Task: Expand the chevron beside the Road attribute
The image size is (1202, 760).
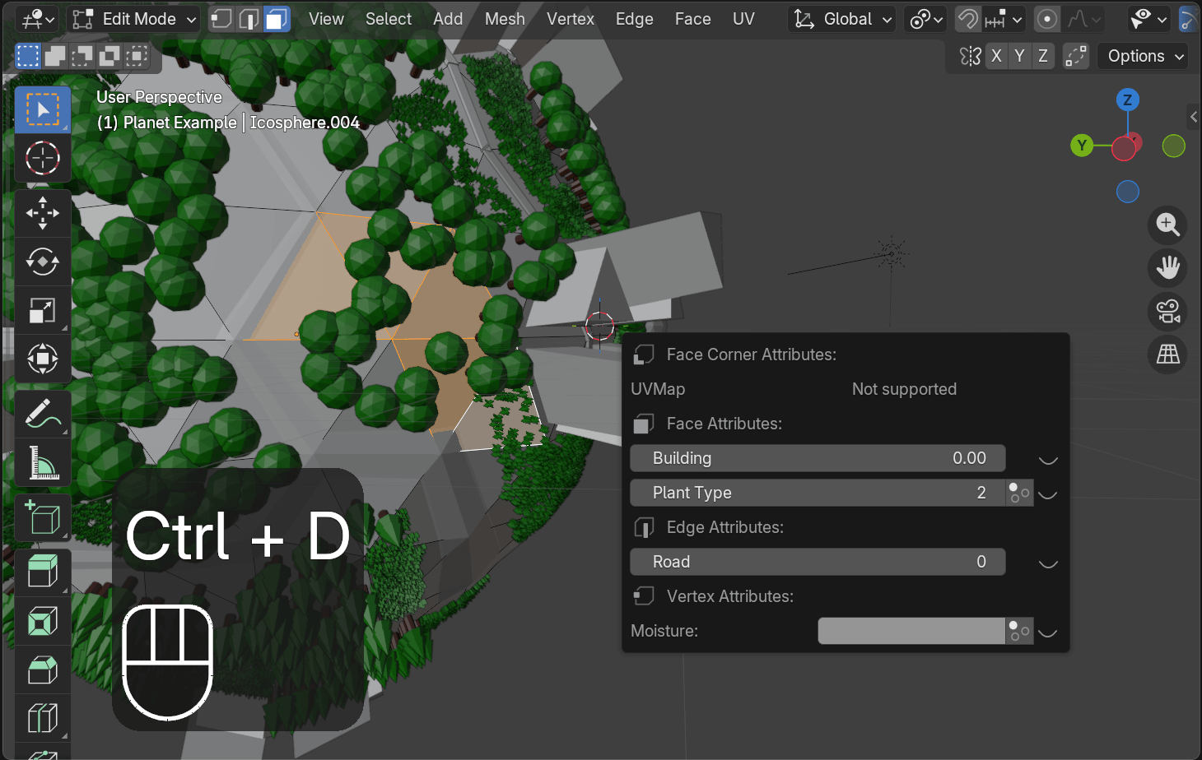Action: [1048, 563]
